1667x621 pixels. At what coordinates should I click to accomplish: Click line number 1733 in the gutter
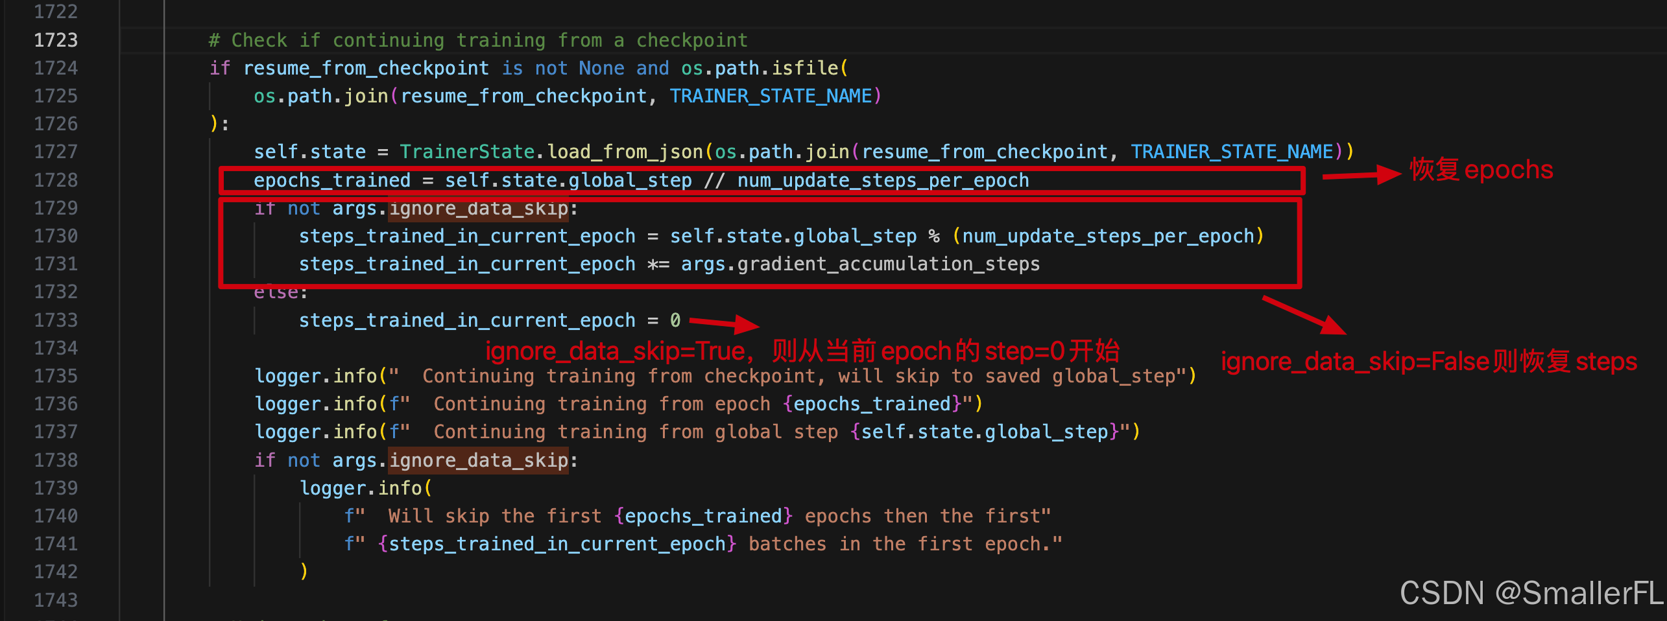(x=56, y=320)
